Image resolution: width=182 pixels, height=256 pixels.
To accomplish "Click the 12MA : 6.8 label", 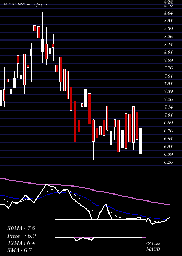I will coord(21,243).
